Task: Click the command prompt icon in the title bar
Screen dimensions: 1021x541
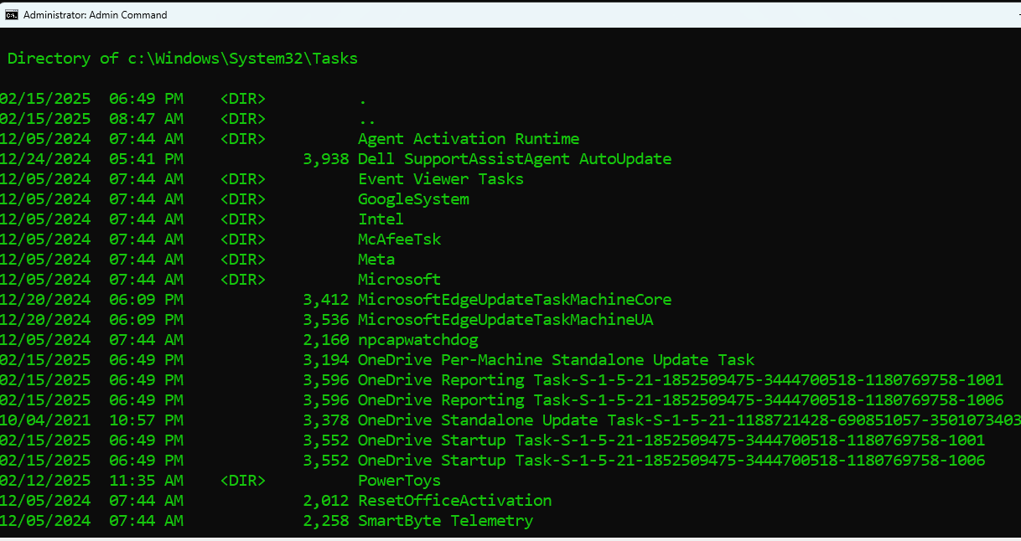Action: pos(12,14)
